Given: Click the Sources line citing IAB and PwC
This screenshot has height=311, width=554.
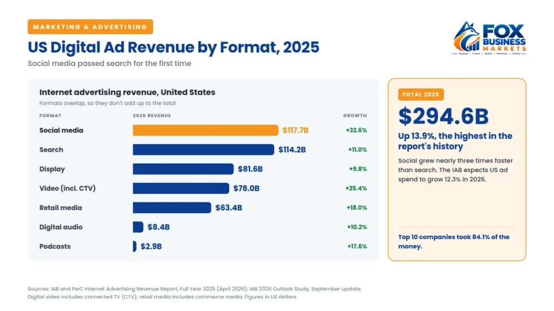Looking at the screenshot, I should tap(195, 289).
